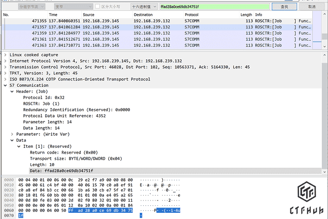This screenshot has height=219, width=328.
Task: Collapse the S7 Communication tree node
Action: pos(5,85)
